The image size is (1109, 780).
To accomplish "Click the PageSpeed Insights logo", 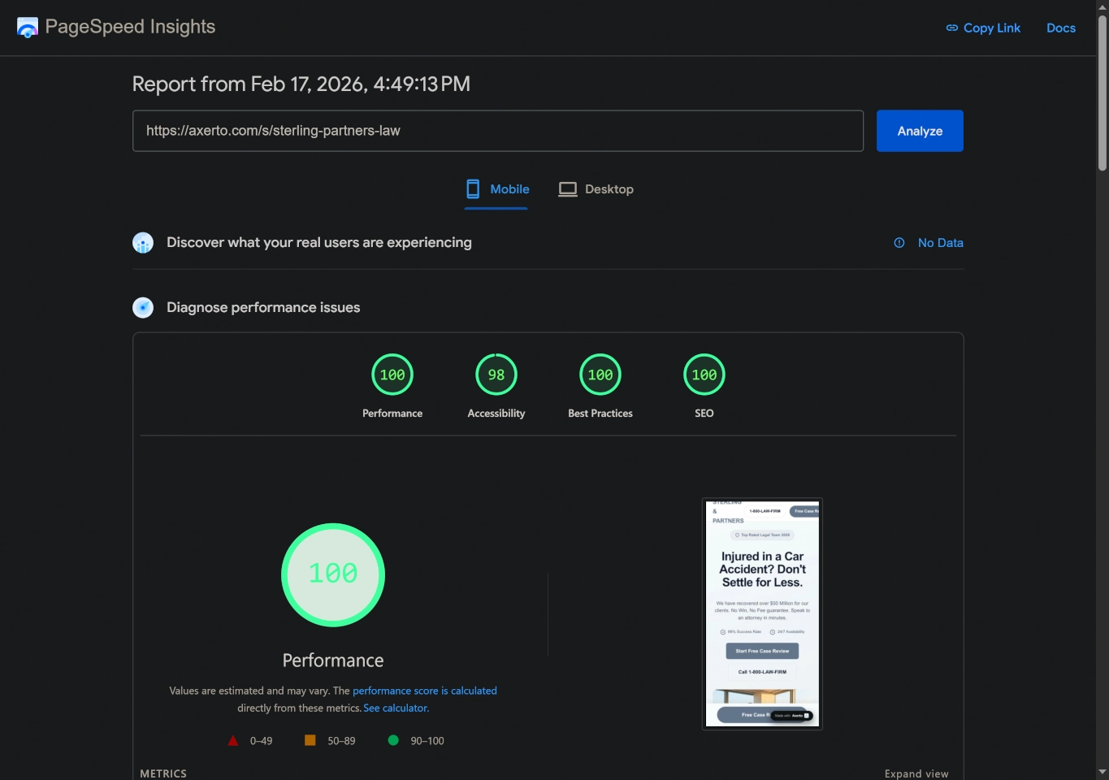I will pyautogui.click(x=27, y=27).
